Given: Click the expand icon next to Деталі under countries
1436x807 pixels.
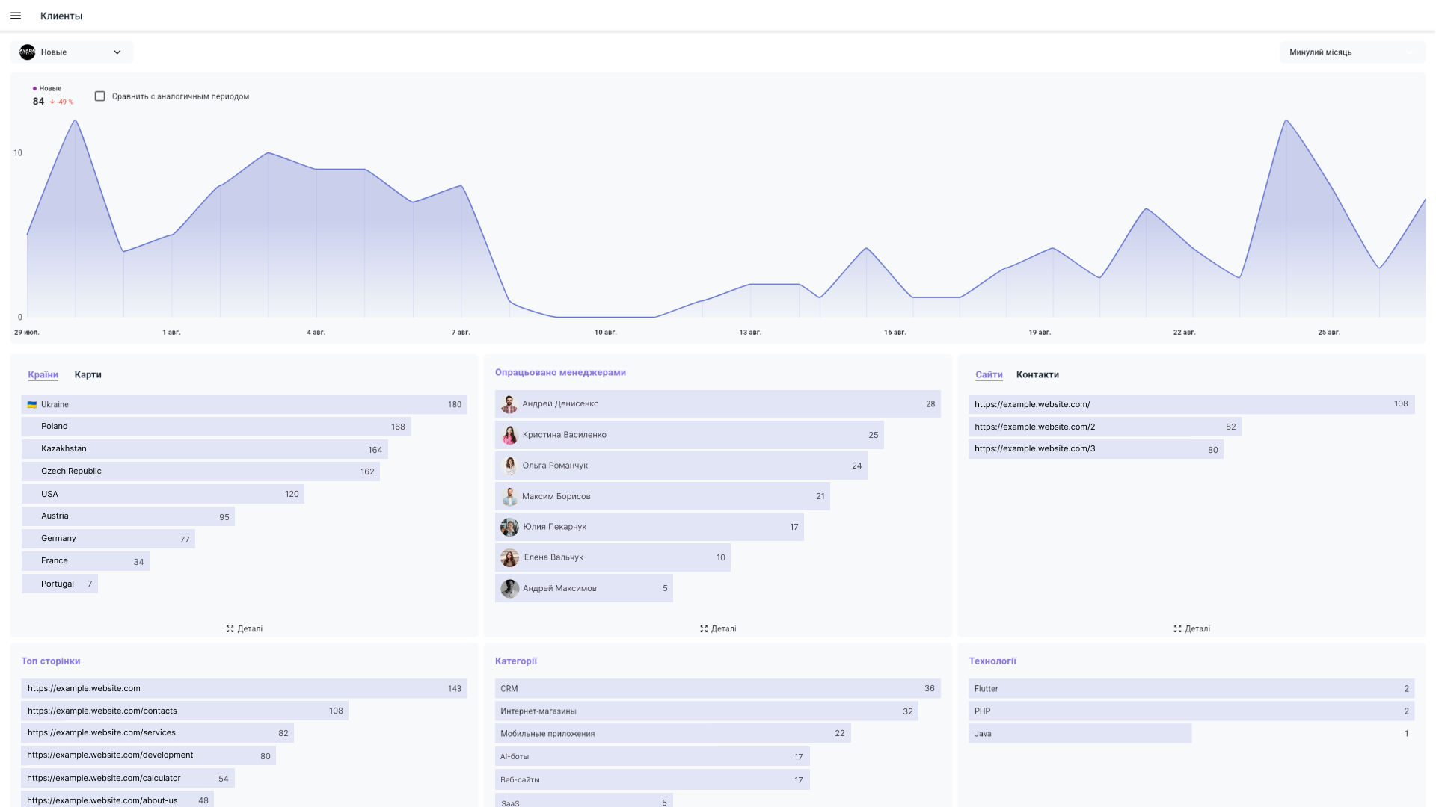Looking at the screenshot, I should [x=230, y=628].
